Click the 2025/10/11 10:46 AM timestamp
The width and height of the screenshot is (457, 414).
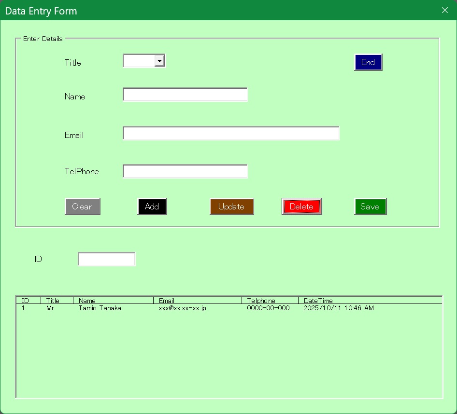tap(338, 308)
